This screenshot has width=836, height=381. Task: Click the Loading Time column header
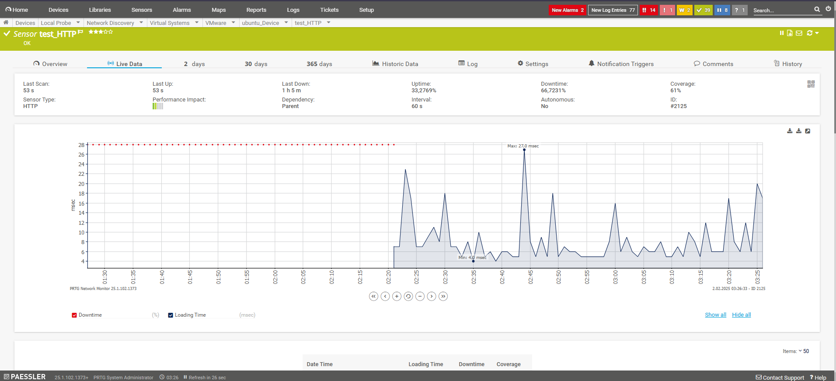point(426,364)
